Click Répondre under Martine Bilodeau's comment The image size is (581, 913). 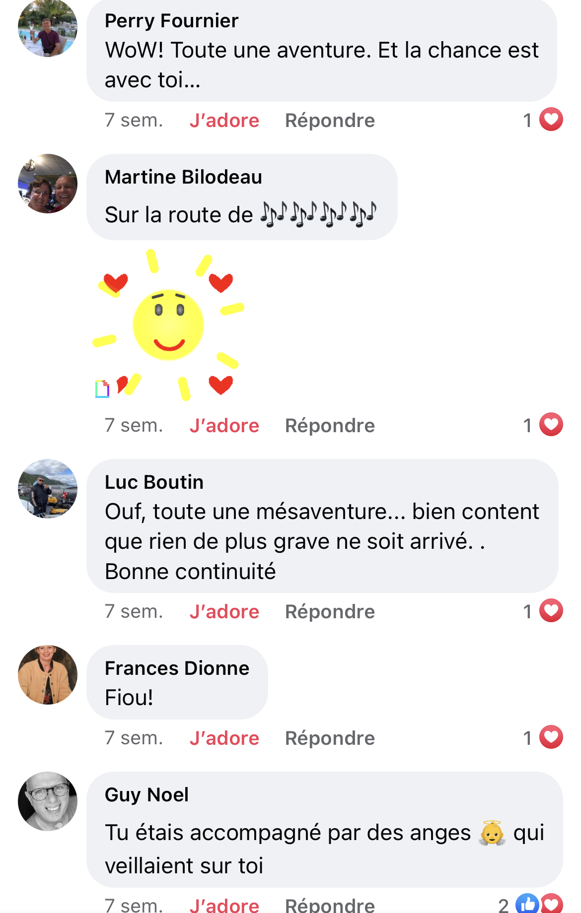(330, 426)
